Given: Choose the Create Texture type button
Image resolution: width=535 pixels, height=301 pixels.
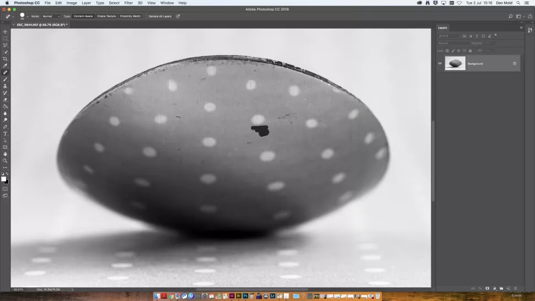Looking at the screenshot, I should 106,17.
